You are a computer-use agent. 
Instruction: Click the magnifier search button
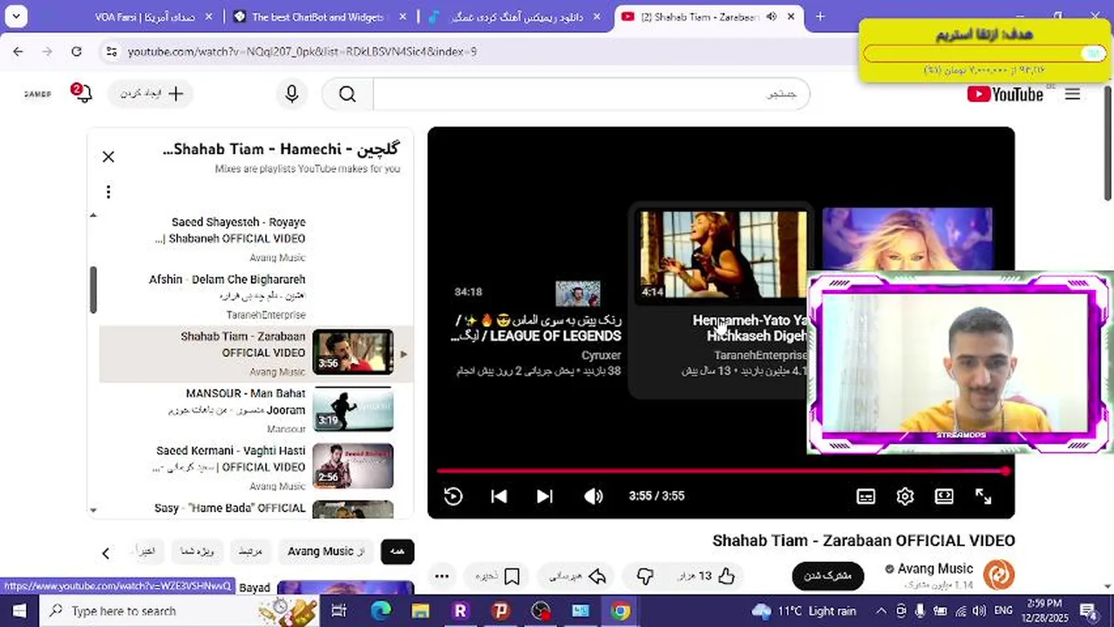click(x=347, y=94)
